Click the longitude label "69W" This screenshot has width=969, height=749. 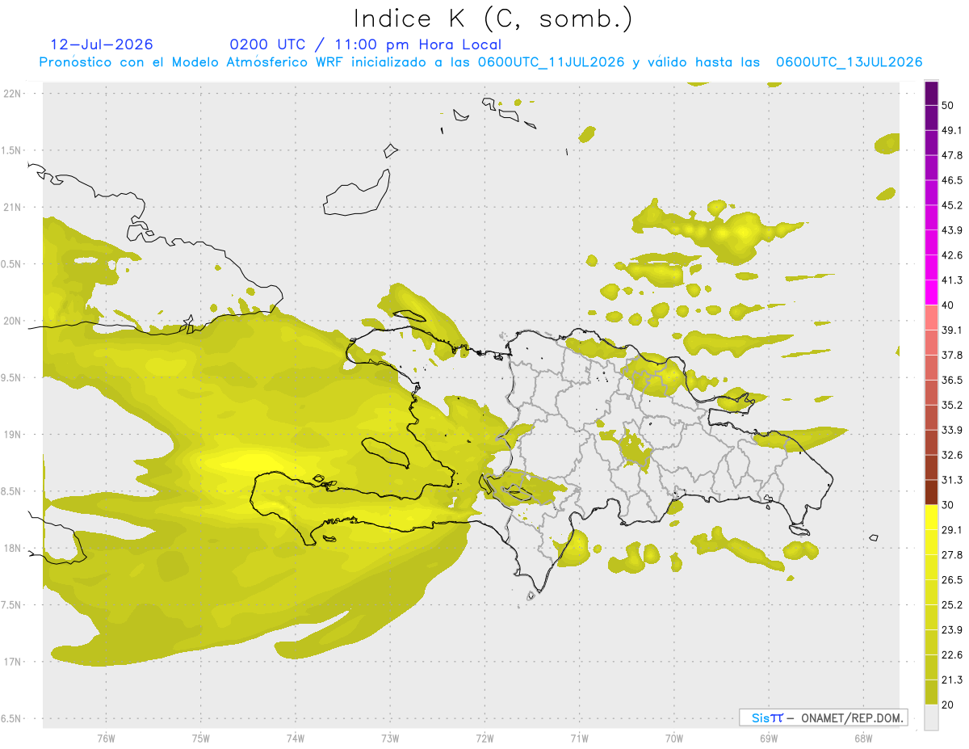769,738
